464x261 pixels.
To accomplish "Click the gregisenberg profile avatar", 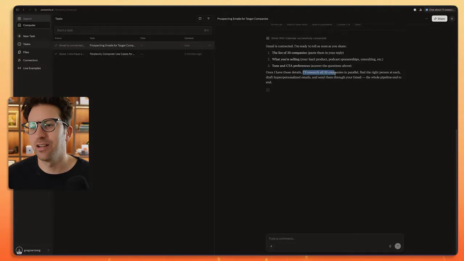I will [19, 250].
